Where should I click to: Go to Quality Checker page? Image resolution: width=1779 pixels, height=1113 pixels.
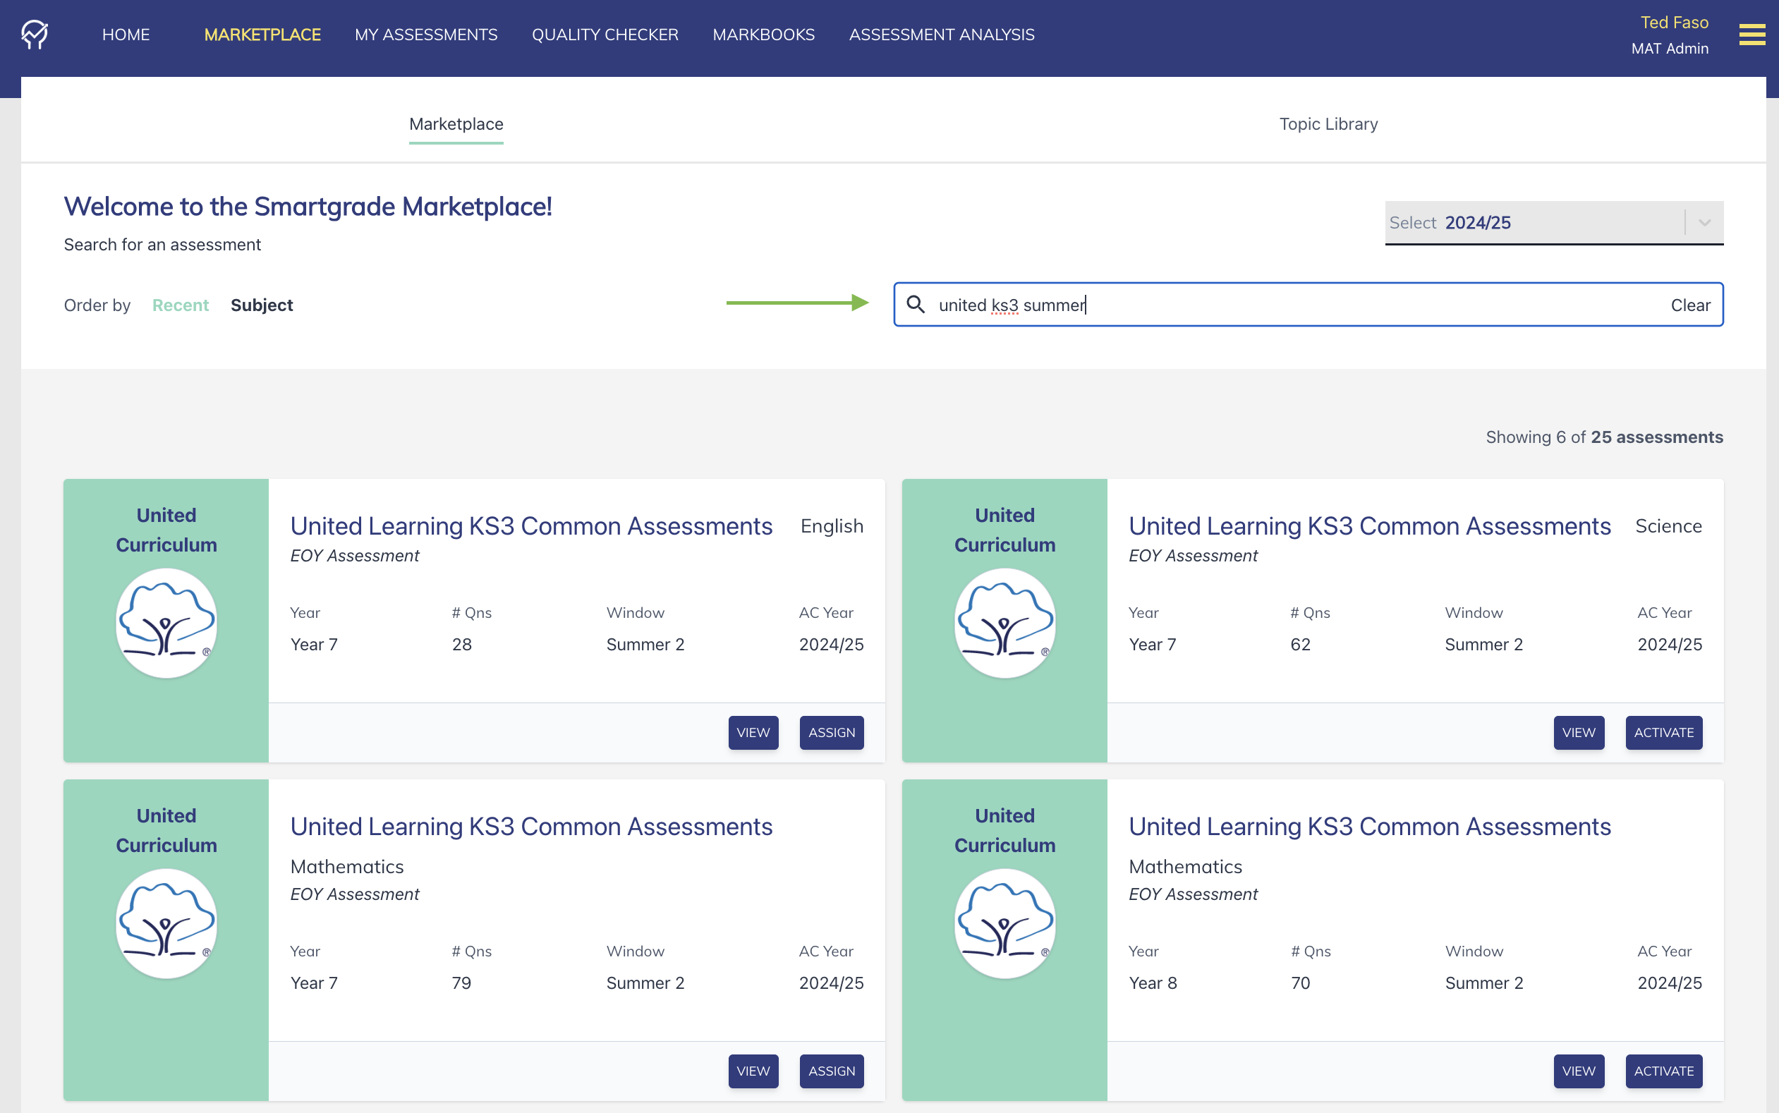[x=605, y=35]
